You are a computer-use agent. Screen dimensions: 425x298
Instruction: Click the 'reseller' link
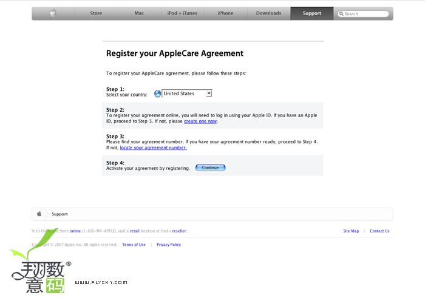point(179,231)
